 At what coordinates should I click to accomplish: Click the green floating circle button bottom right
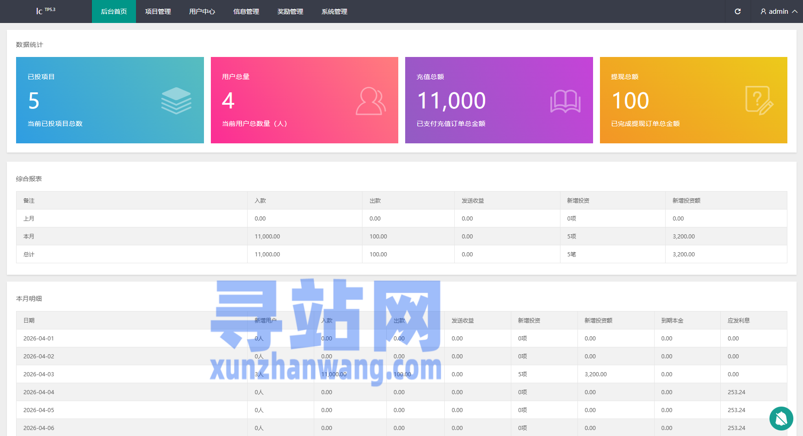(x=781, y=419)
